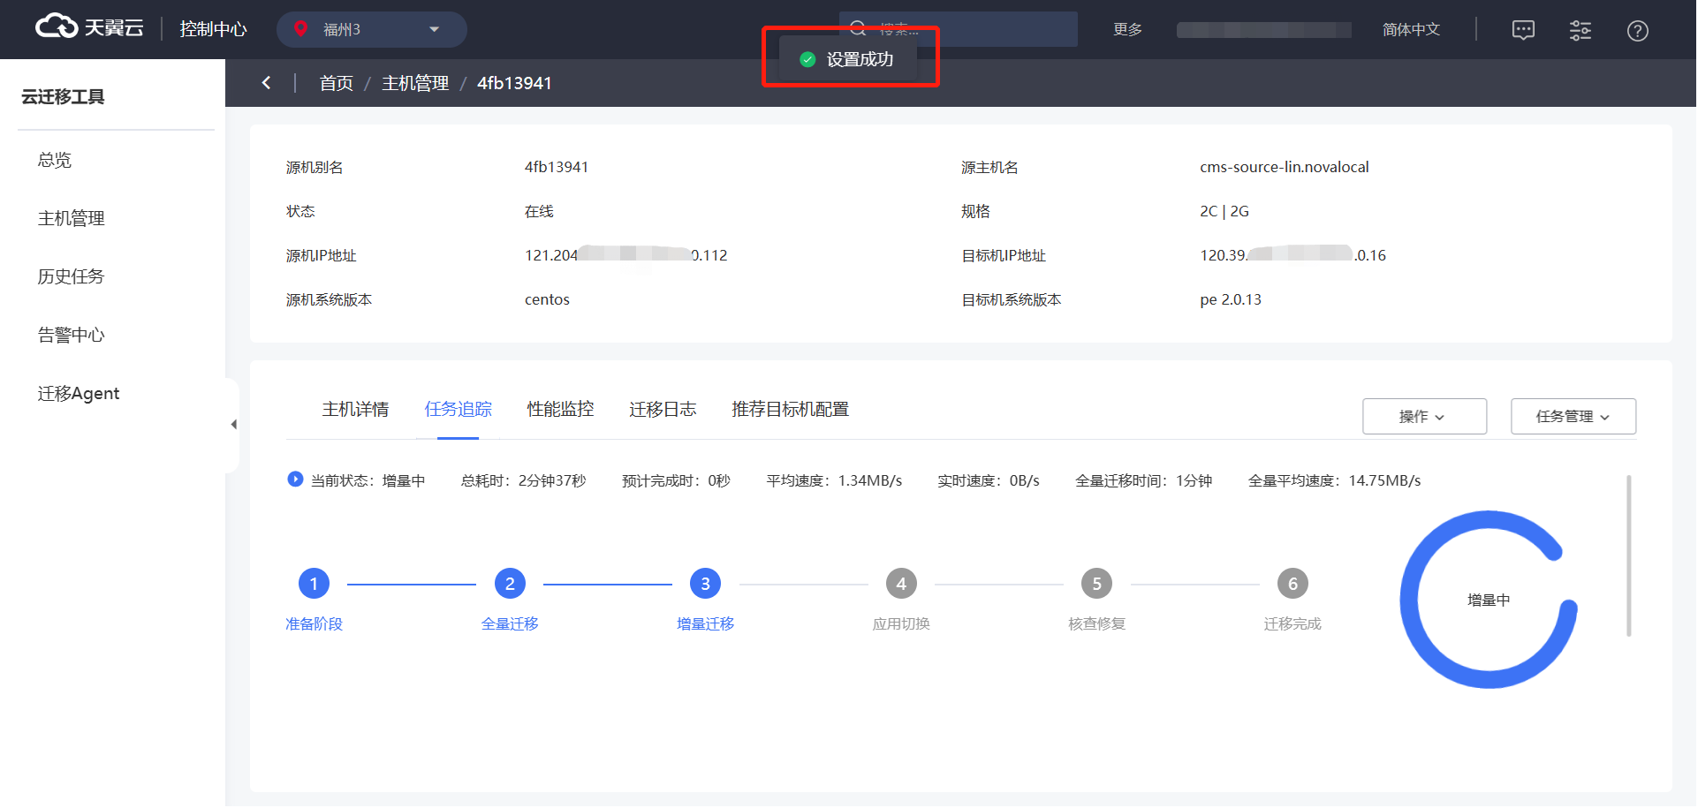Go to 告警中心 in sidebar
The width and height of the screenshot is (1698, 808).
[x=71, y=335]
